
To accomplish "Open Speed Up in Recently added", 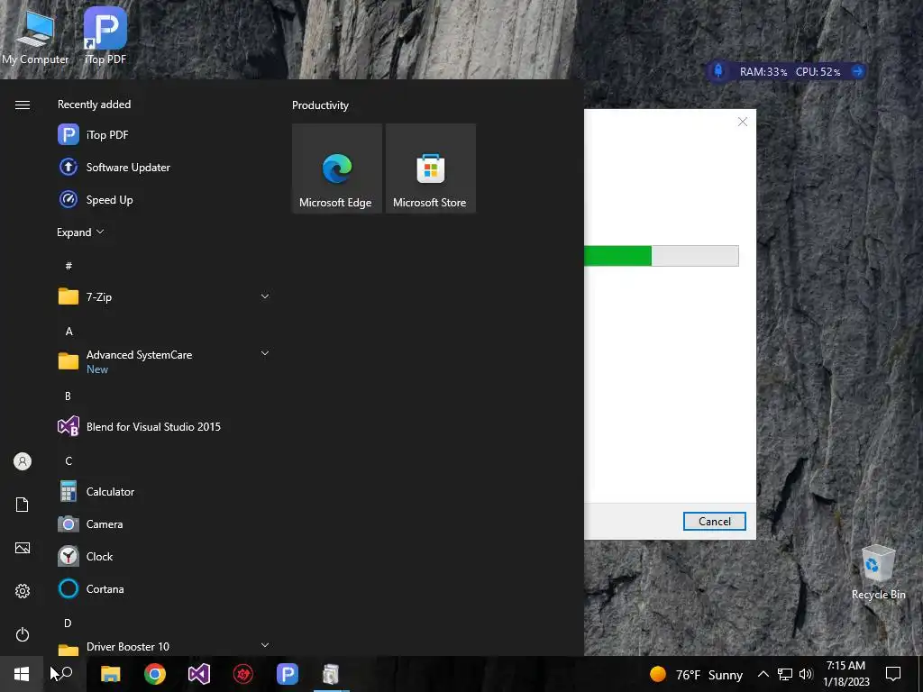I will tap(164, 199).
